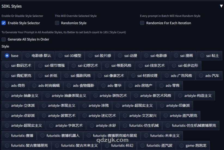Select artstyle-抽象主义 radio option
This screenshot has width=224, height=150.
(7, 96)
